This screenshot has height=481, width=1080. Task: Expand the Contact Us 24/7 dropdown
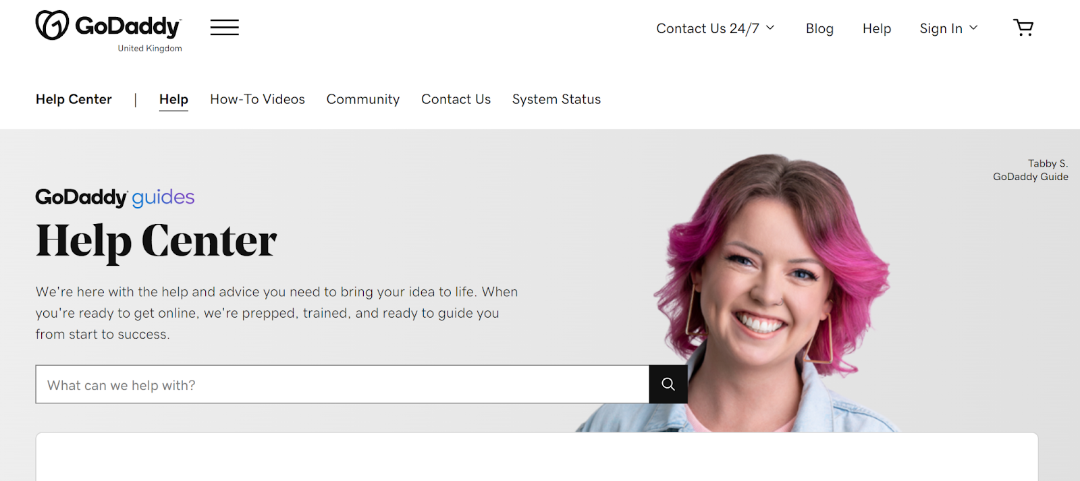coord(715,28)
